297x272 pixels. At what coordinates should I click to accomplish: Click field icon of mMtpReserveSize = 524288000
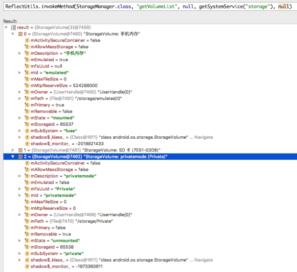click(27, 85)
